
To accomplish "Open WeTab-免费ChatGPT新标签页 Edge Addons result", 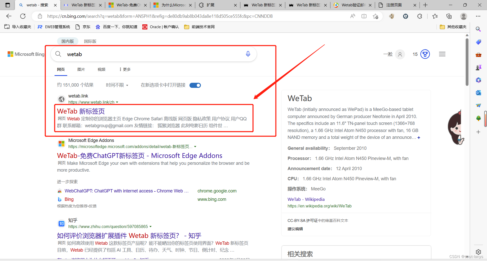I will coord(140,156).
